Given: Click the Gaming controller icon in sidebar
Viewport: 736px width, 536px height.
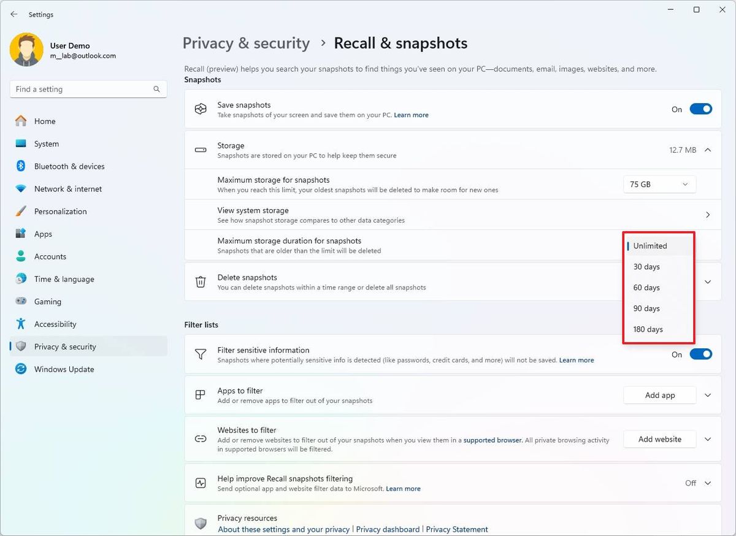Looking at the screenshot, I should (21, 302).
